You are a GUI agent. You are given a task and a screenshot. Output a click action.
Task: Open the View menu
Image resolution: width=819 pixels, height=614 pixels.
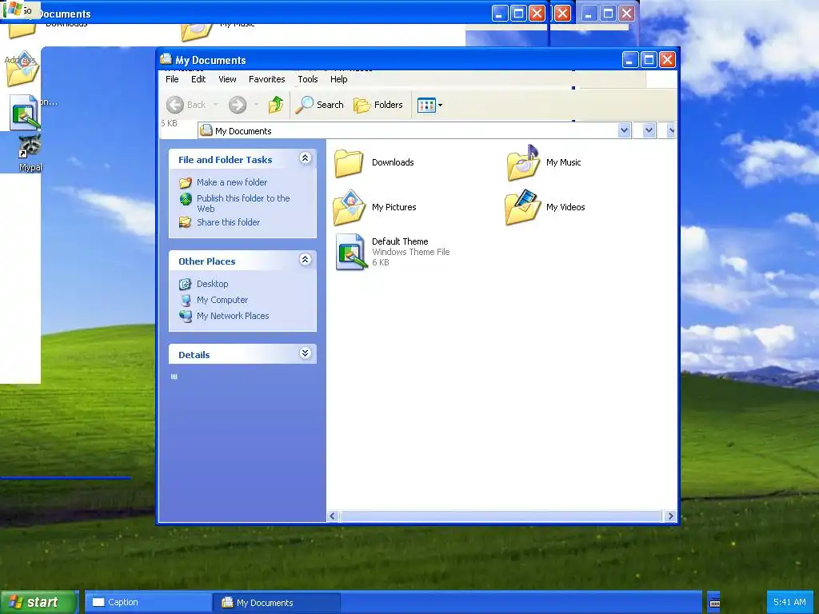(227, 79)
